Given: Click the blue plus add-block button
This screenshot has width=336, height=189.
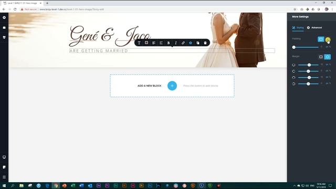Looking at the screenshot, I should pos(172,86).
